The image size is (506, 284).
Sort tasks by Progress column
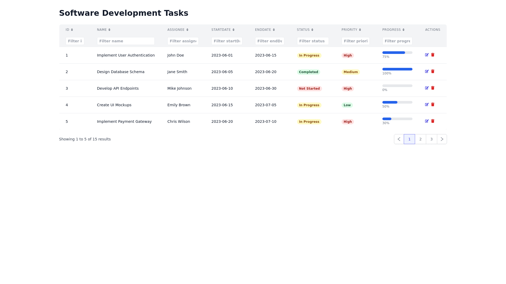393,30
